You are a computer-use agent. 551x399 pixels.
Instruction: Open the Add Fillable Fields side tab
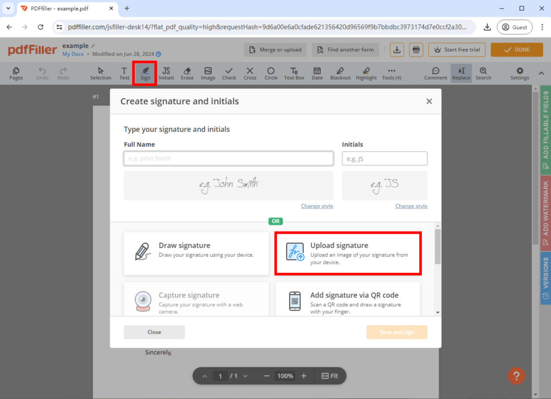click(546, 128)
